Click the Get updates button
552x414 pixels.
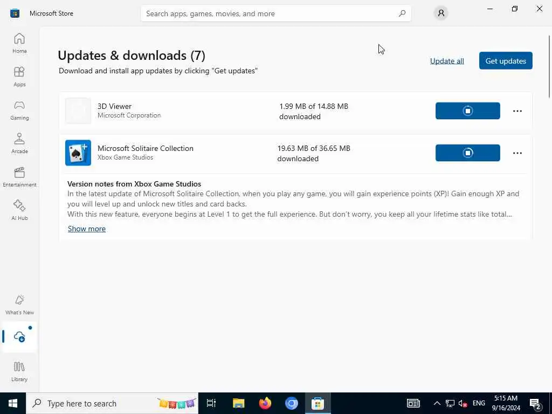pos(506,60)
